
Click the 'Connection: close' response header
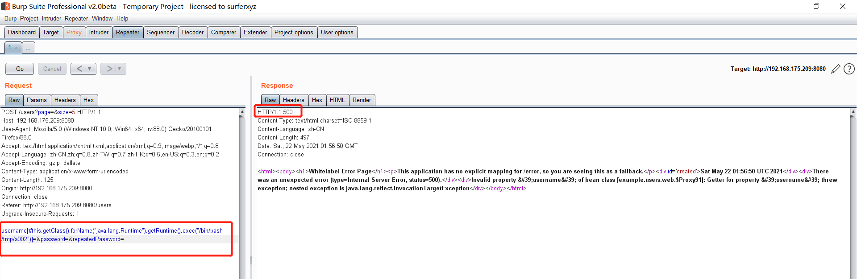(x=280, y=154)
